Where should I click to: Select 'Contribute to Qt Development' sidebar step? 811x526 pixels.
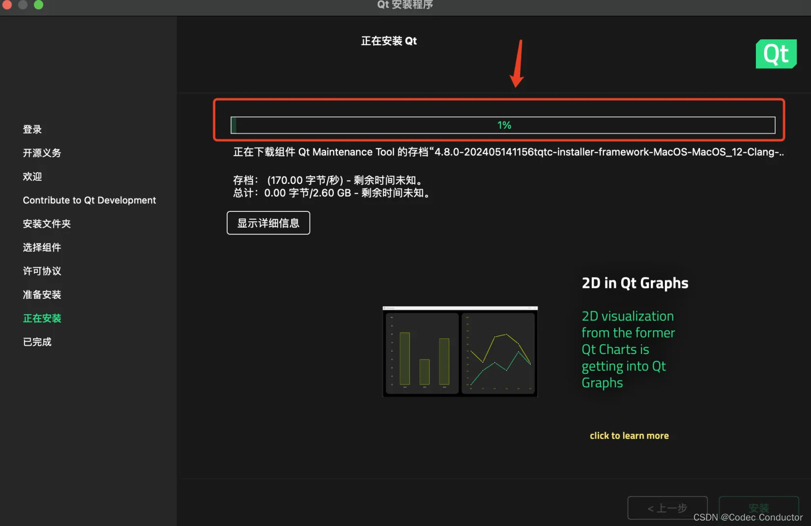click(89, 200)
